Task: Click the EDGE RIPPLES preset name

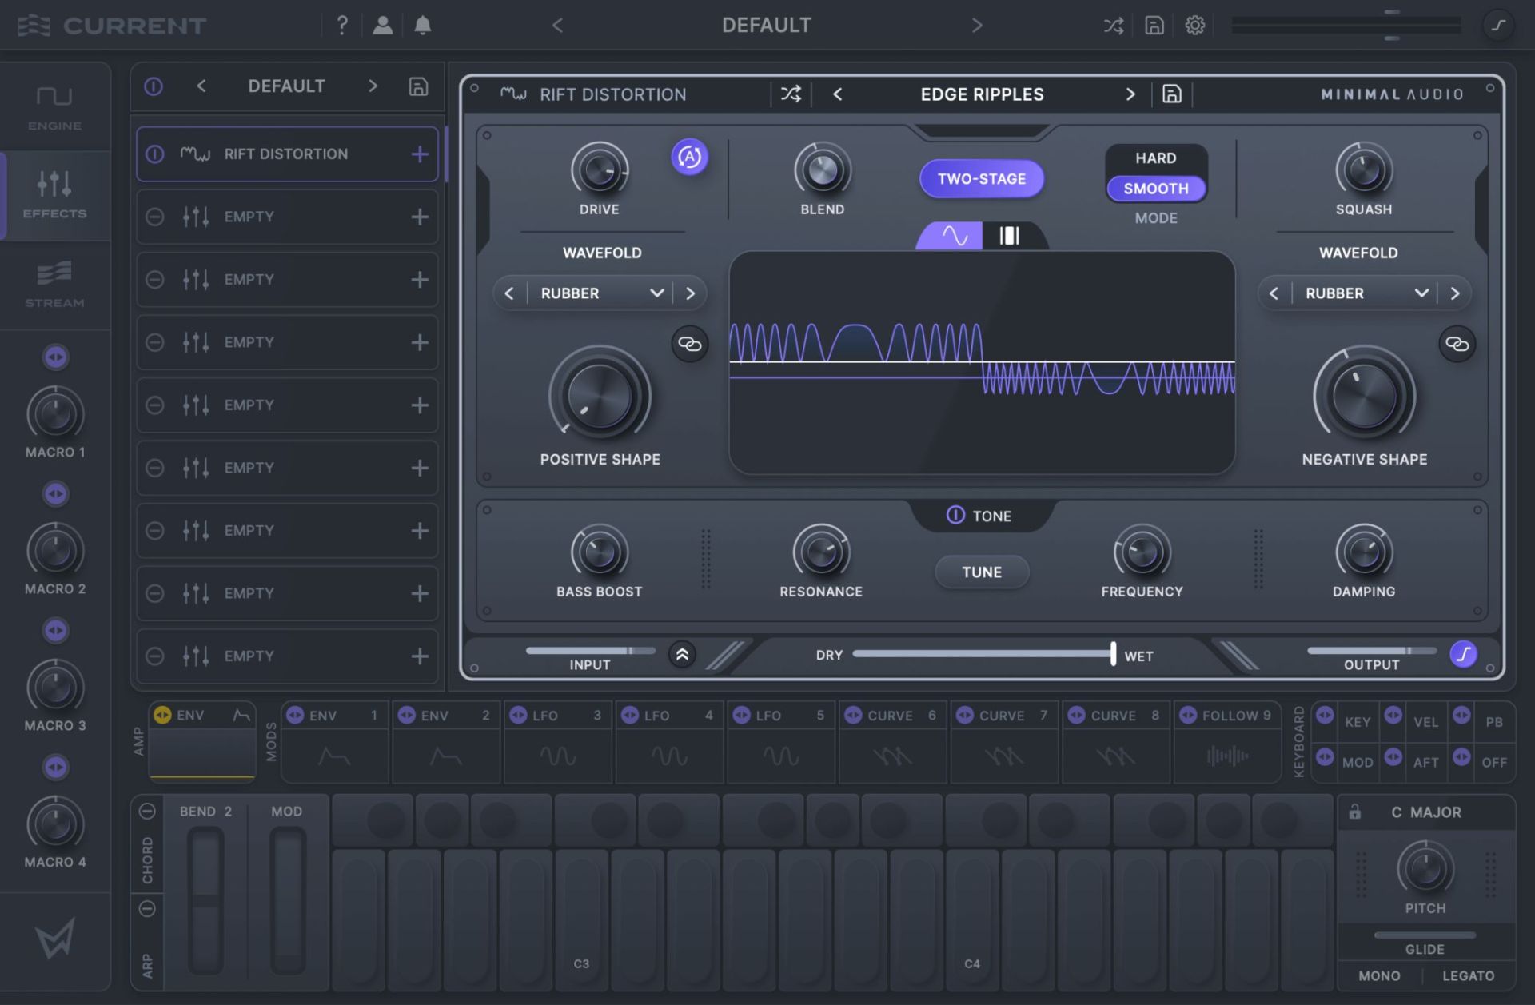Action: [982, 94]
